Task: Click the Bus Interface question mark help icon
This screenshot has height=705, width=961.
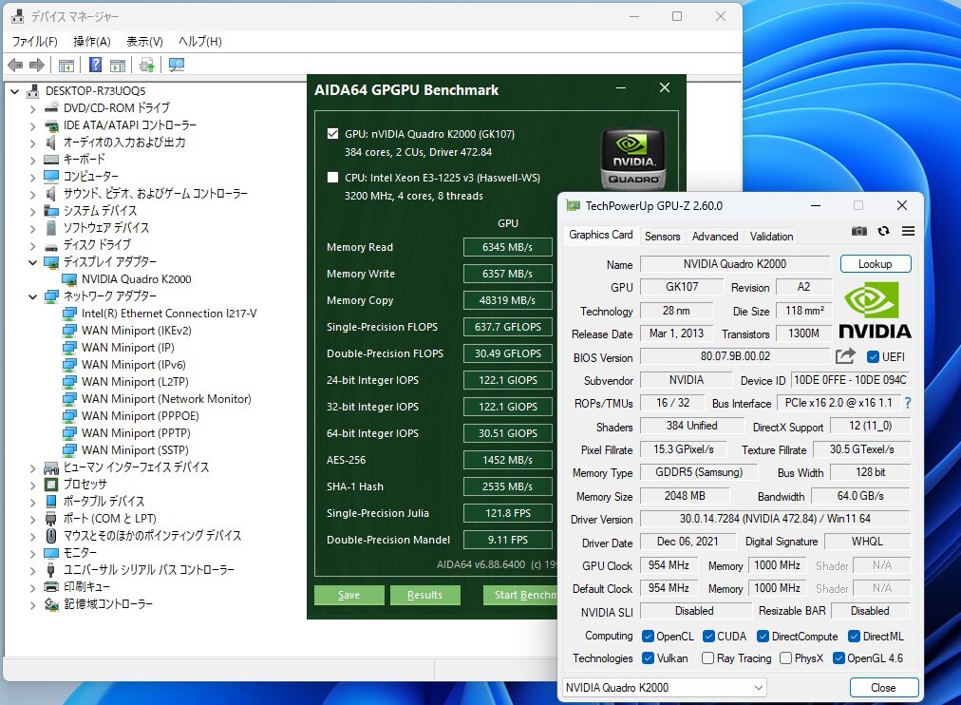Action: (908, 403)
